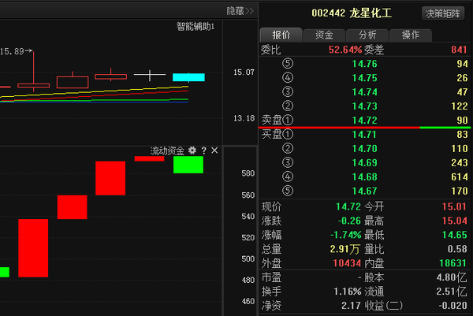Select the stock title 002442 龙星化工

point(352,13)
